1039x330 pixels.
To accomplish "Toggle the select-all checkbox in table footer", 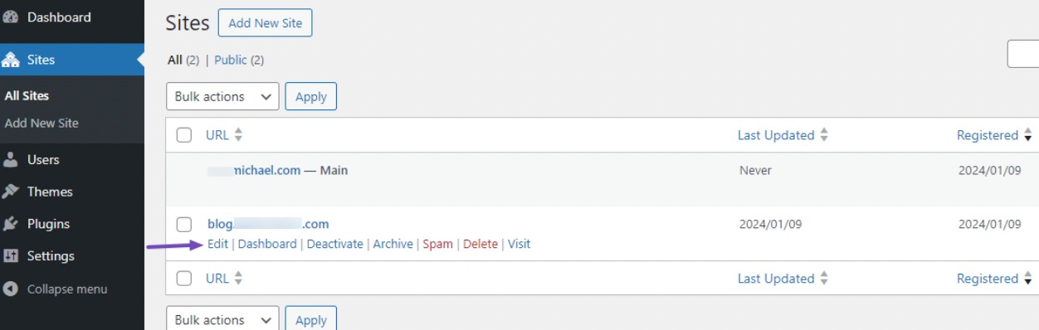I will 184,279.
